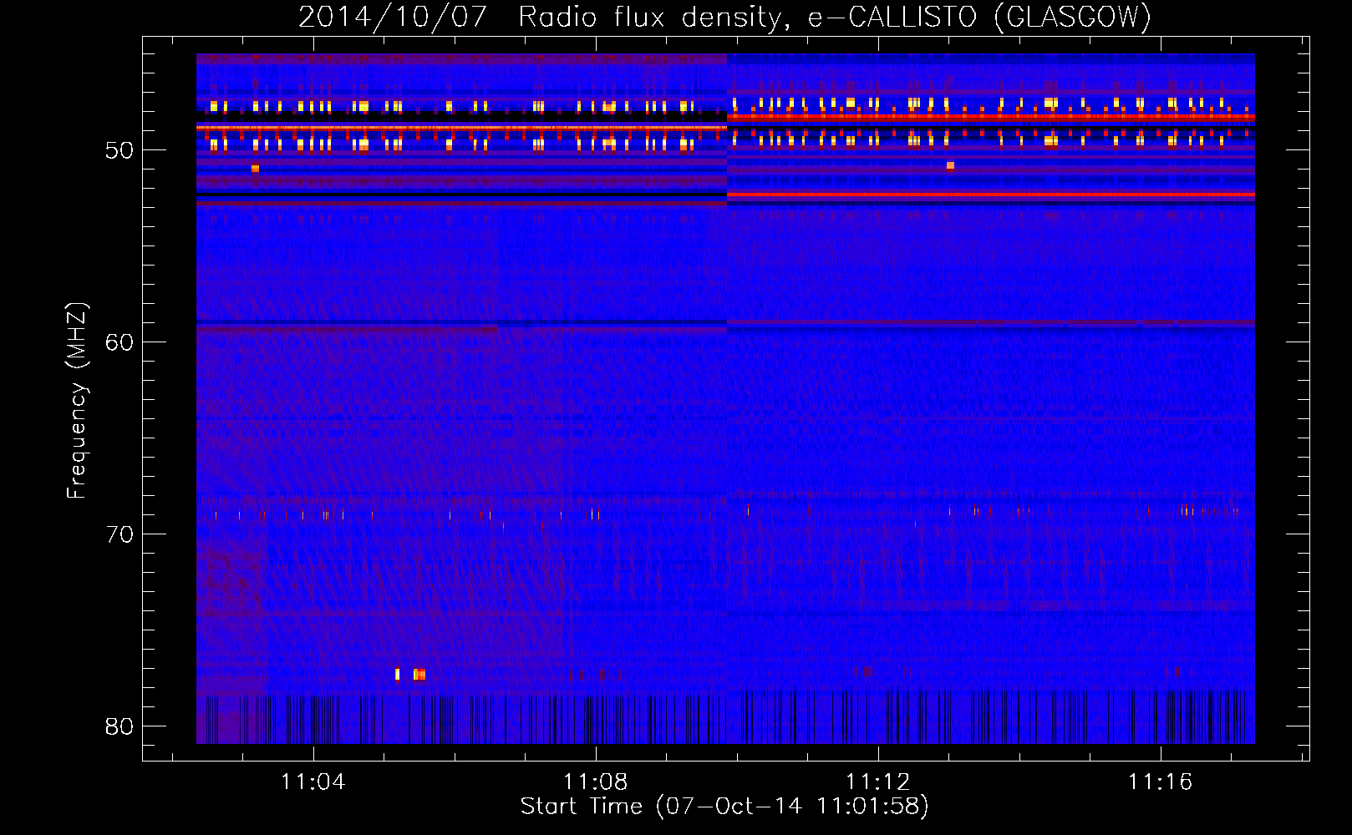Click the 'Start Time (07-Oct-14 11:01:58)' axis label
The height and width of the screenshot is (835, 1352).
[x=724, y=807]
